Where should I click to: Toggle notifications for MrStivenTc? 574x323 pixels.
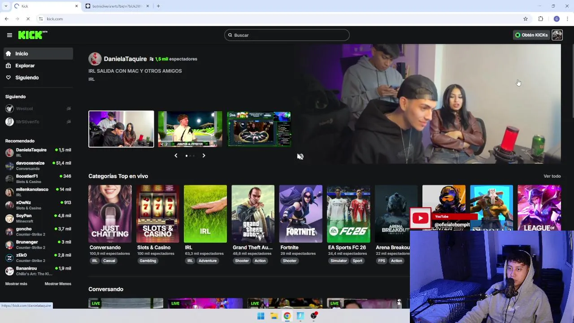[x=69, y=122]
